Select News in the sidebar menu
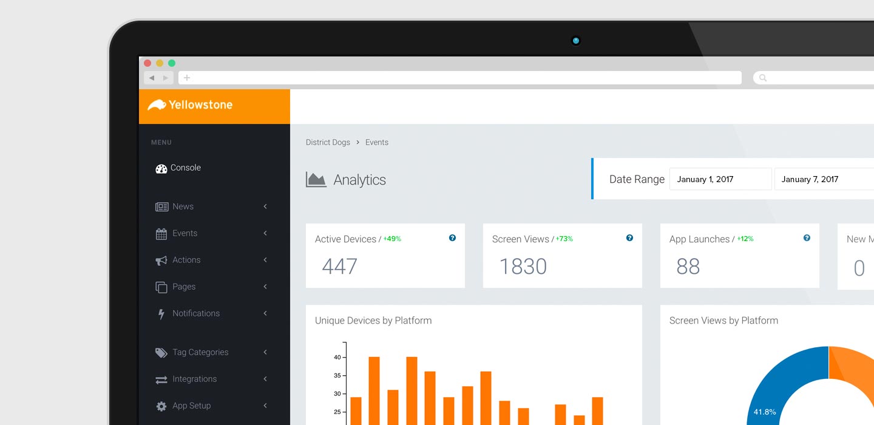 point(183,206)
